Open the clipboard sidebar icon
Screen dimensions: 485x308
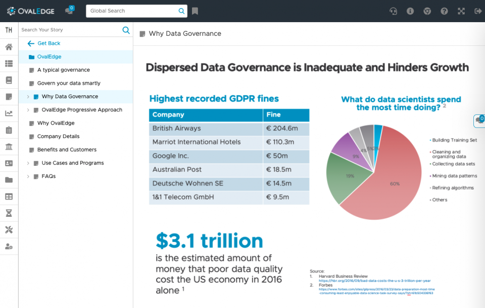pos(9,130)
